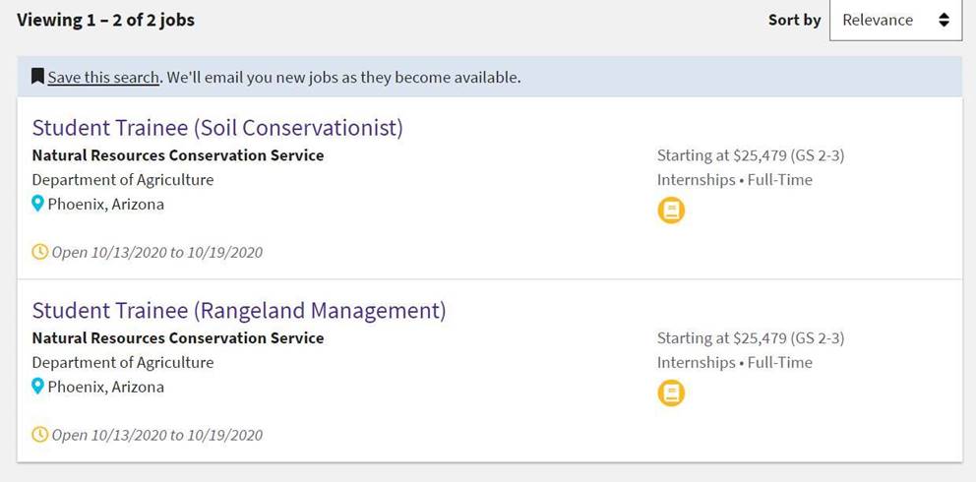Click the clock icon in the Soil Conservationist listing

click(40, 252)
